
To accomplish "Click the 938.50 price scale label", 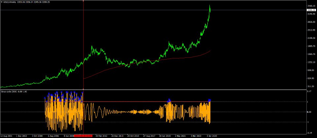I will (x=311, y=70).
